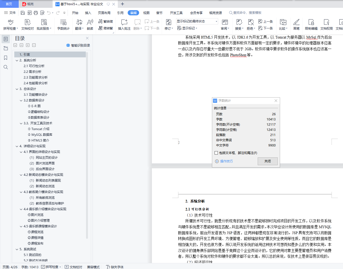Switch to the 插入 ribbon tab
This screenshot has height=269, width=343.
click(88, 13)
